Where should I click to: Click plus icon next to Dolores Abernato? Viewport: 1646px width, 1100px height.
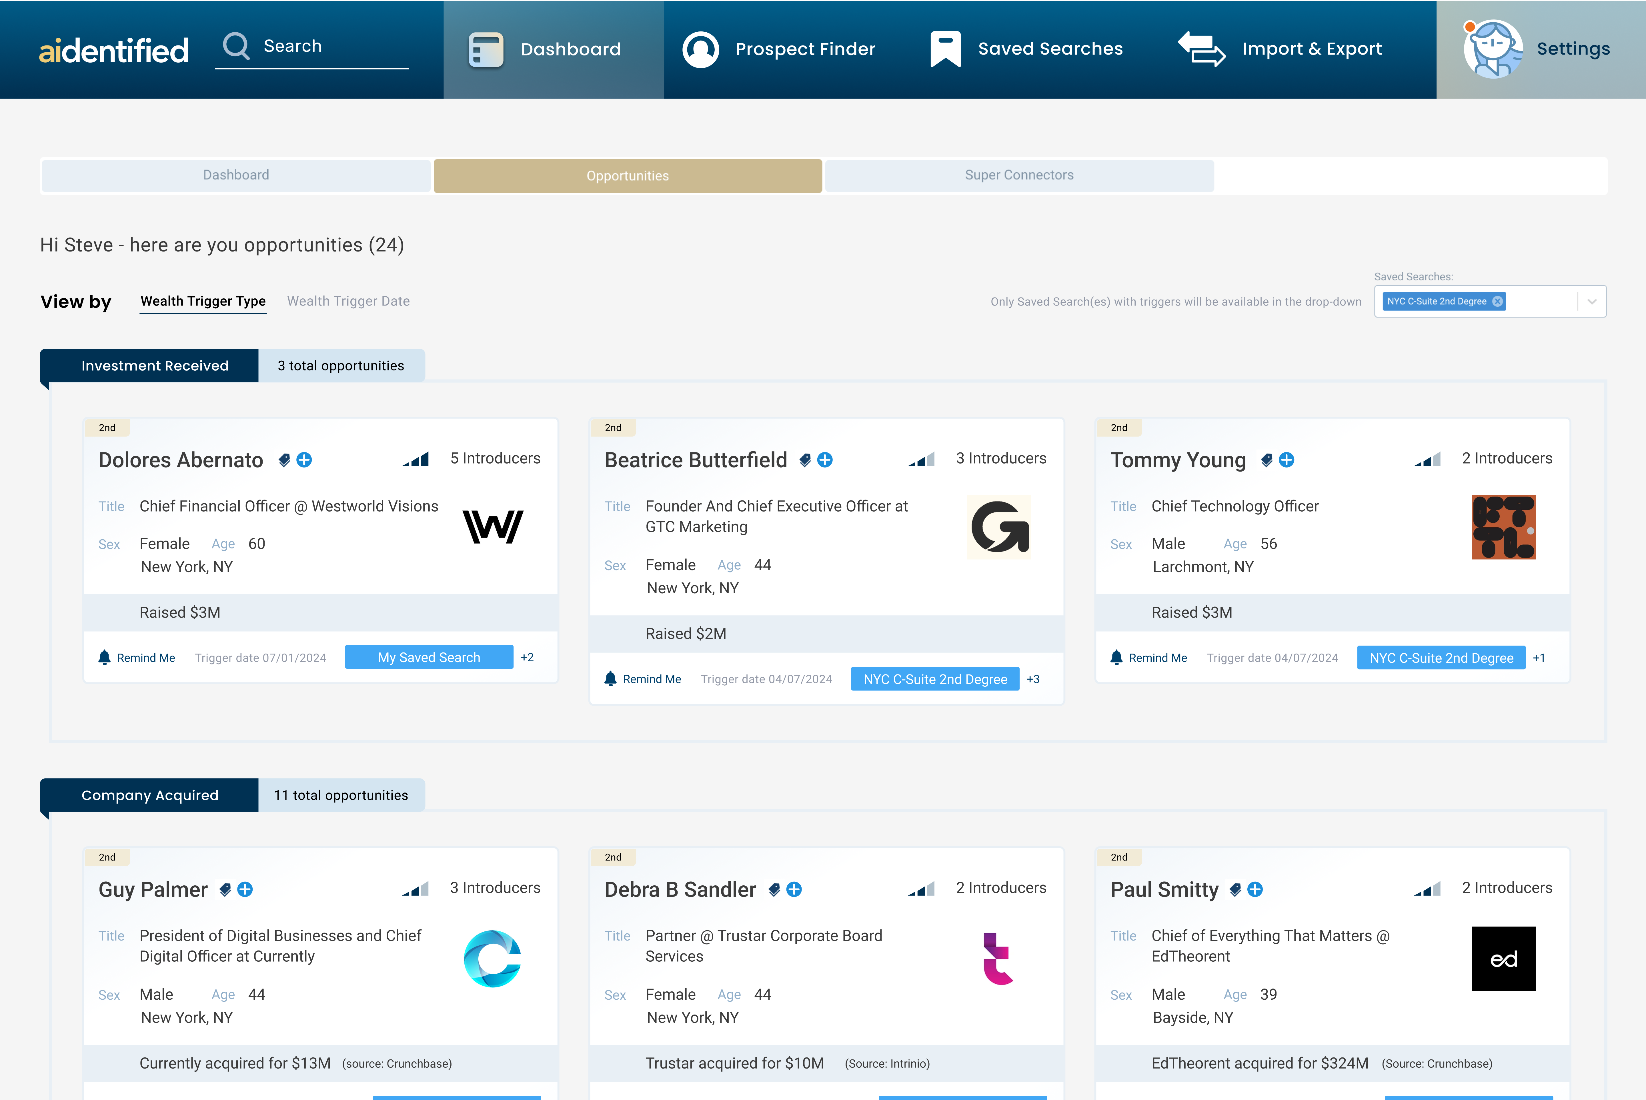[304, 460]
